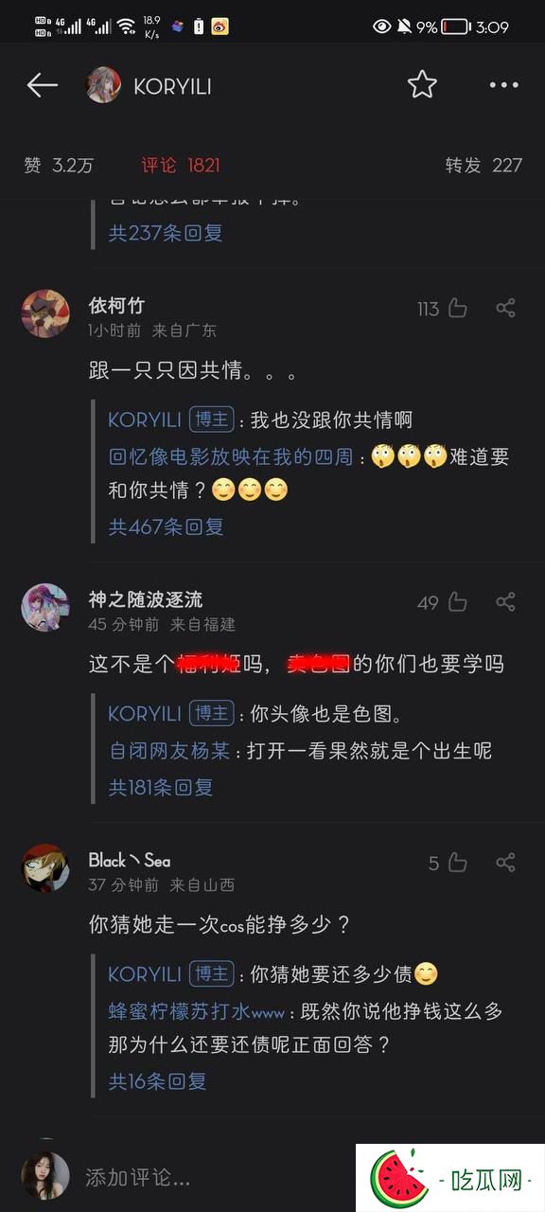The width and height of the screenshot is (545, 1212).
Task: Open 自闭网友杨某's profile link
Action: click(169, 751)
